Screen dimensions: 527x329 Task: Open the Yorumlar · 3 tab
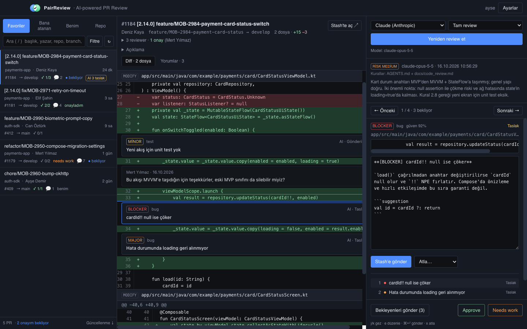172,61
